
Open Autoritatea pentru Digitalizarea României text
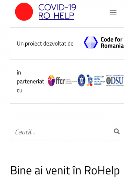[99, 80]
